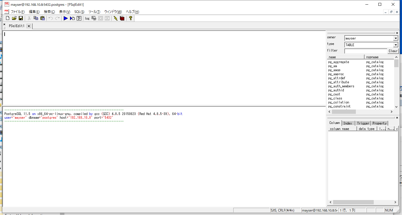This screenshot has width=402, height=215.
Task: Open the ウィンドウ(W) menu
Action: point(113,12)
